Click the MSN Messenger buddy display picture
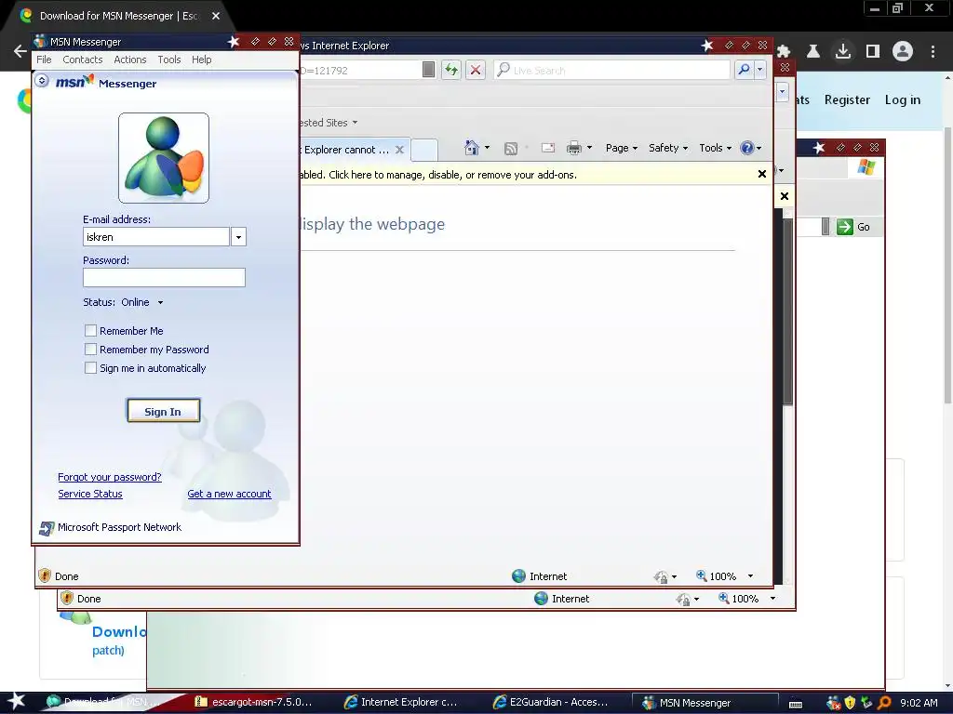 pos(164,158)
